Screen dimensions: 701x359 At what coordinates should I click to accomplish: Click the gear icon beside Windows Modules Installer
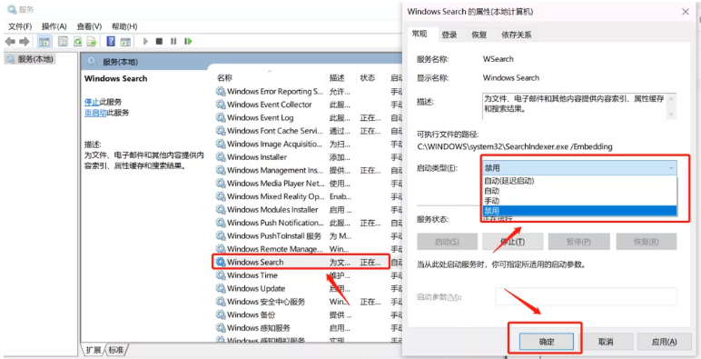221,209
